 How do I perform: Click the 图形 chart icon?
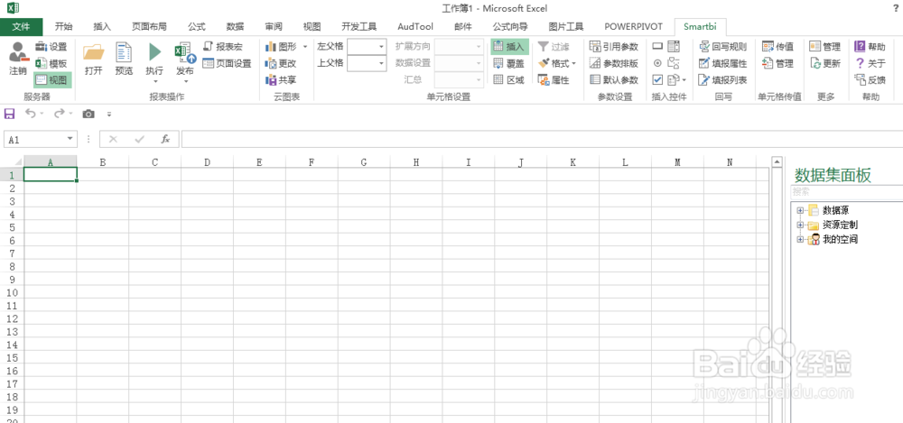click(x=271, y=47)
